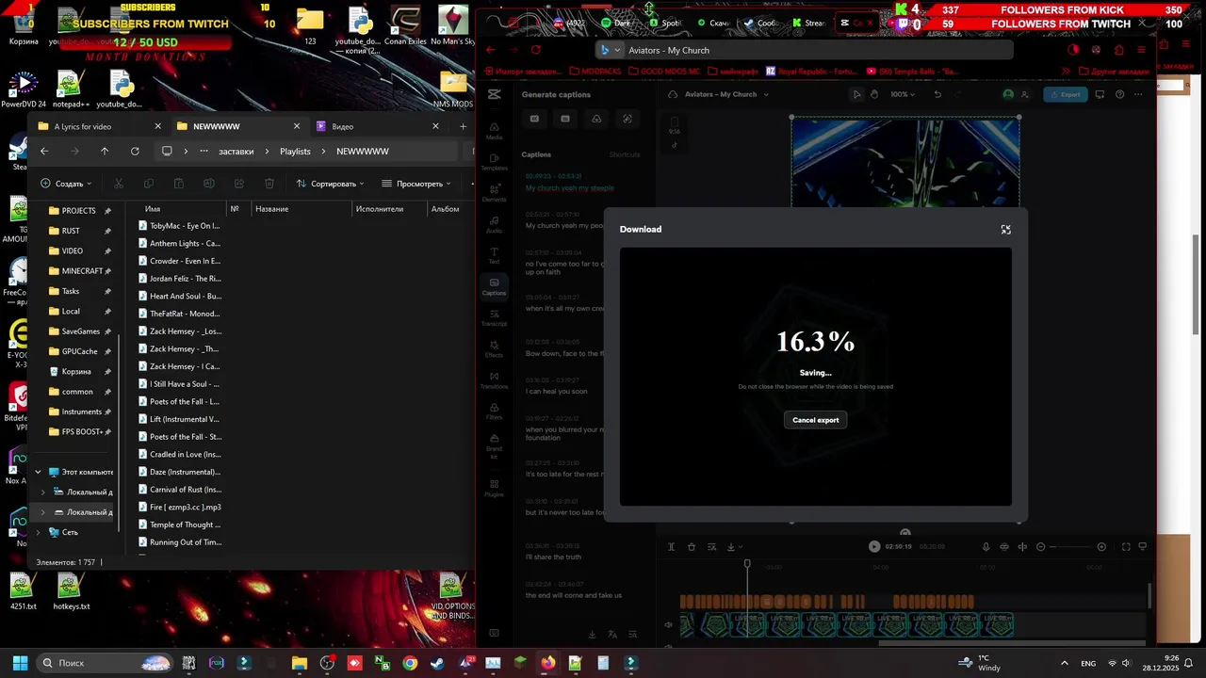The height and width of the screenshot is (678, 1206).
Task: Mute the video track speaker icon
Action: [669, 624]
